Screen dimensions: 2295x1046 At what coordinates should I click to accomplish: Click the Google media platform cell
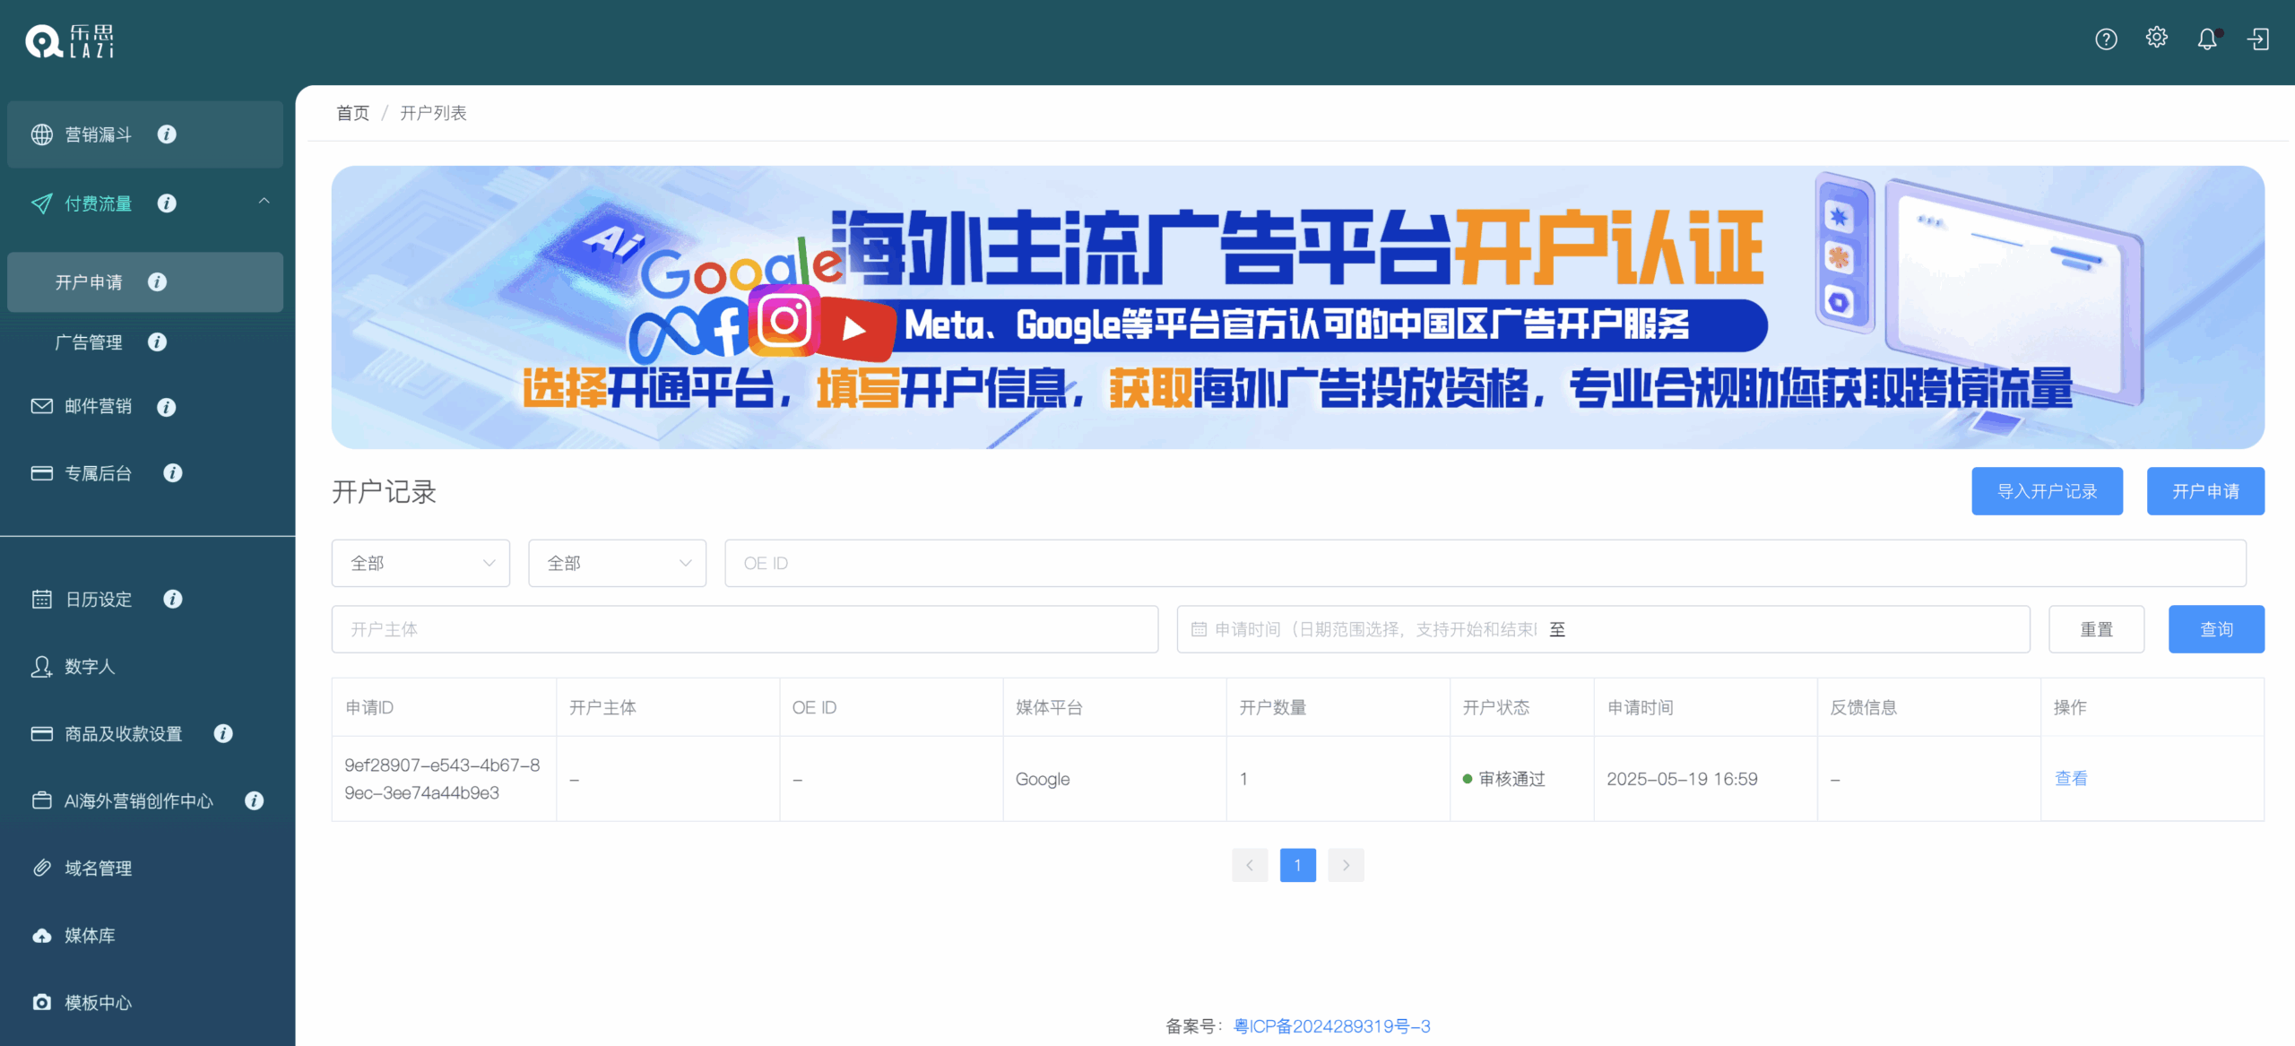(x=1114, y=779)
